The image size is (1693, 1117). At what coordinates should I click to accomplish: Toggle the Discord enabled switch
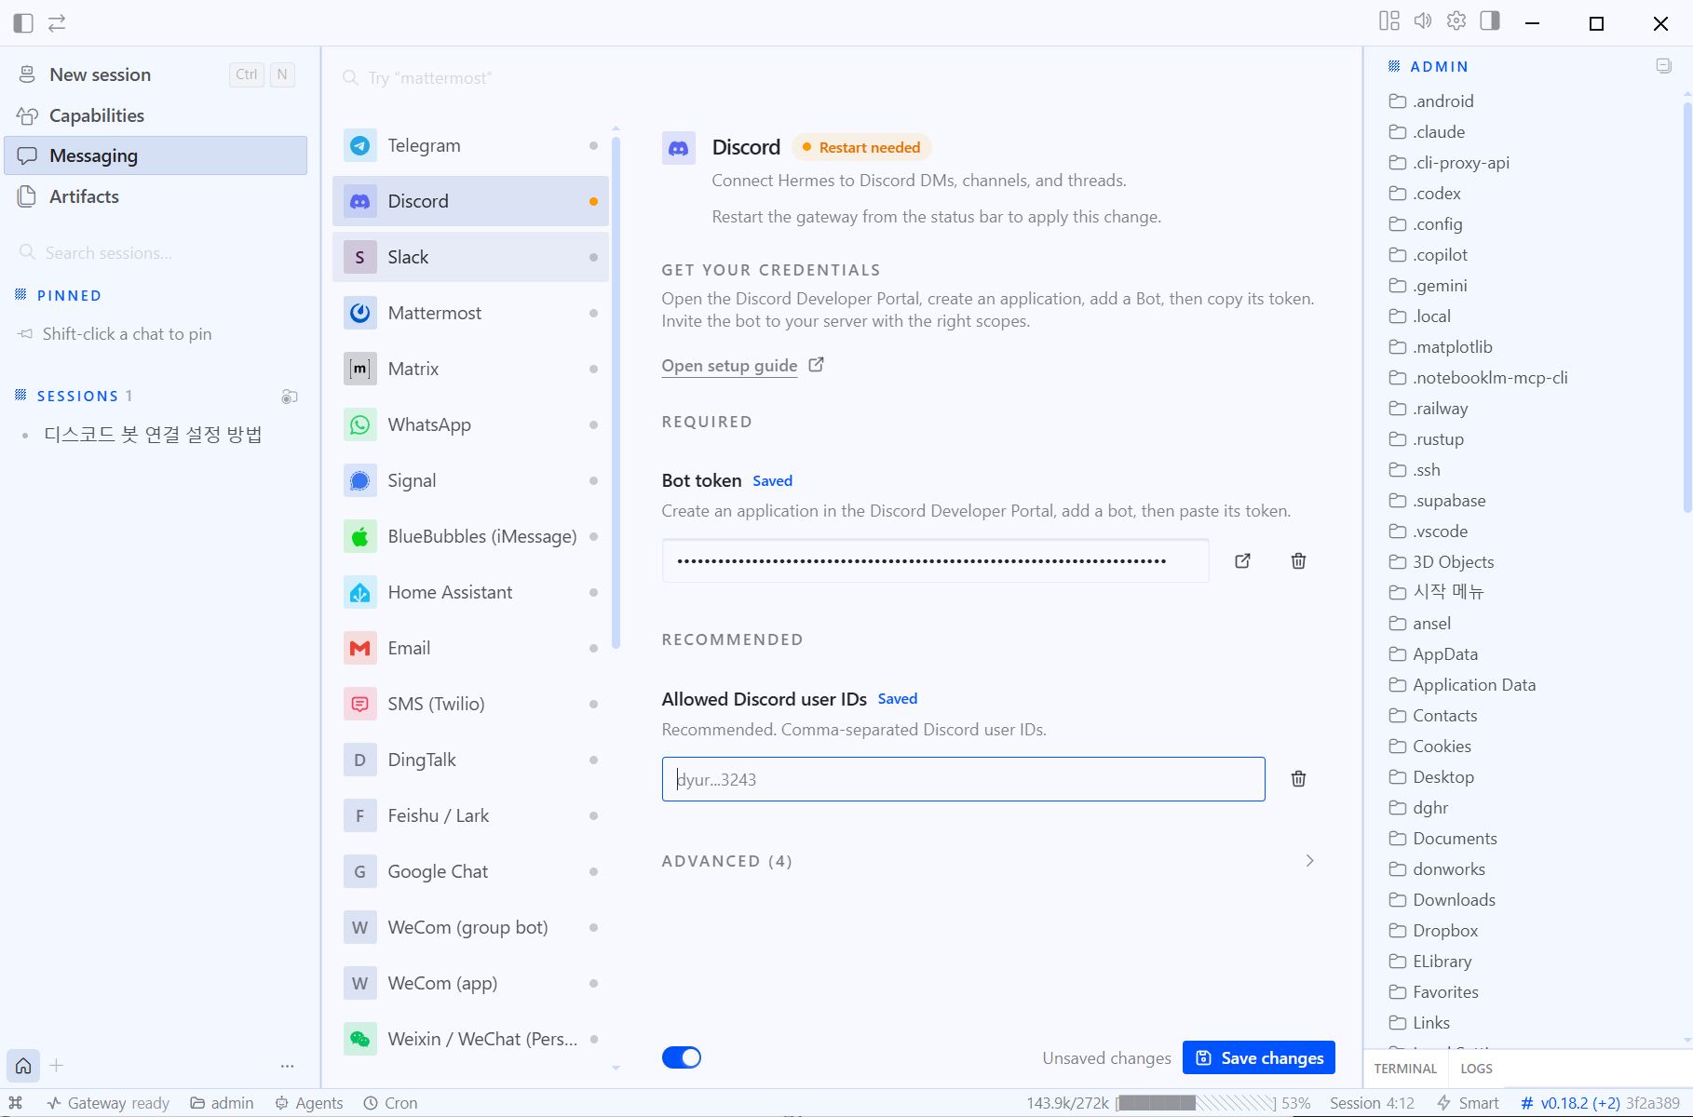[682, 1057]
